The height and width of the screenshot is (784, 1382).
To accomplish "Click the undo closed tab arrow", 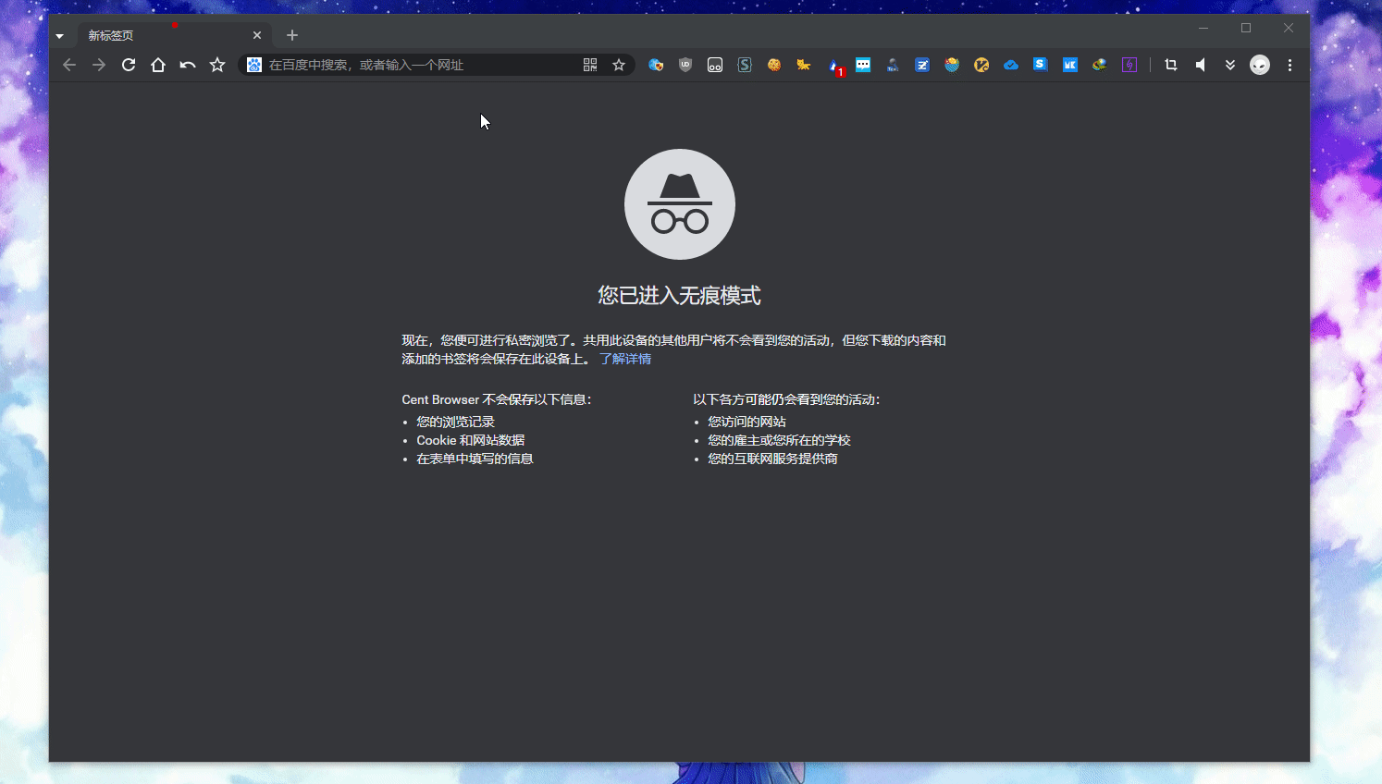I will point(188,65).
